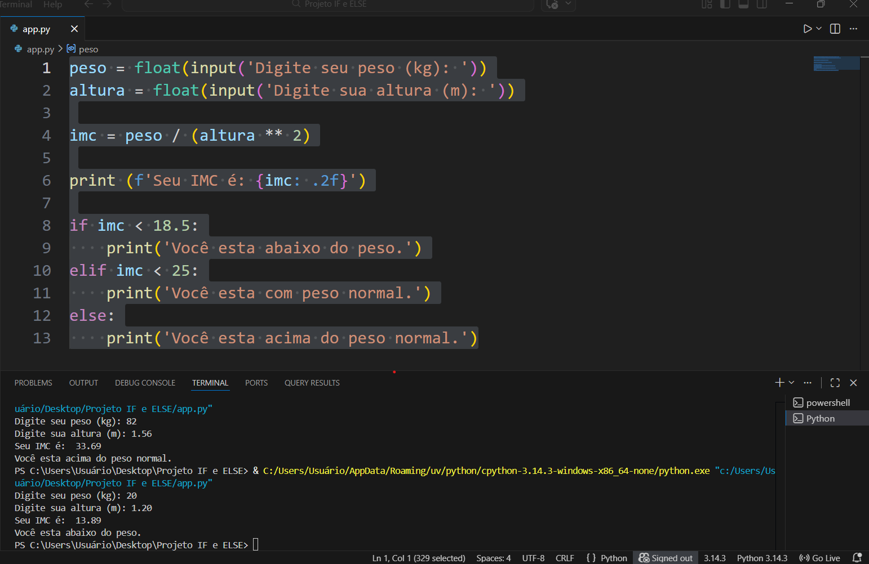Click the minimap code overview slider
869x564 pixels.
point(836,63)
